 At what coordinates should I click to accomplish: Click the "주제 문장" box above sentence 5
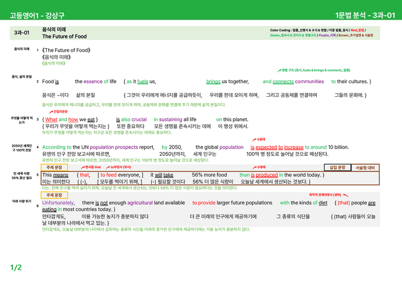point(54,167)
